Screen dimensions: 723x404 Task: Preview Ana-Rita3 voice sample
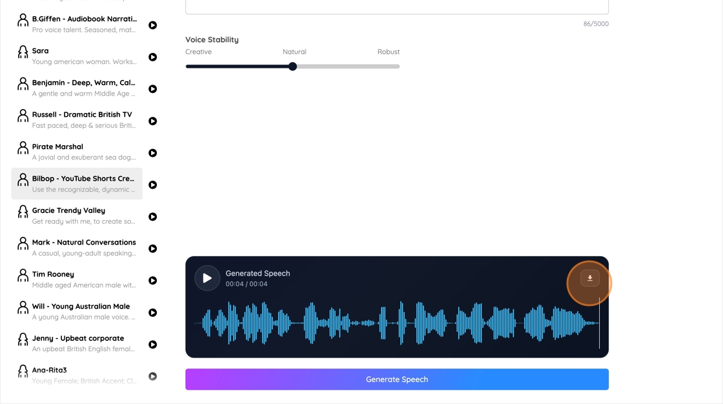point(152,376)
